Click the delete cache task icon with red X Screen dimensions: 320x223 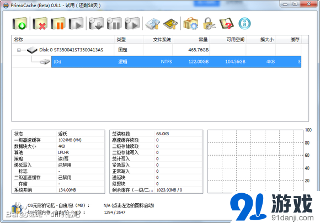pyautogui.click(x=40, y=24)
